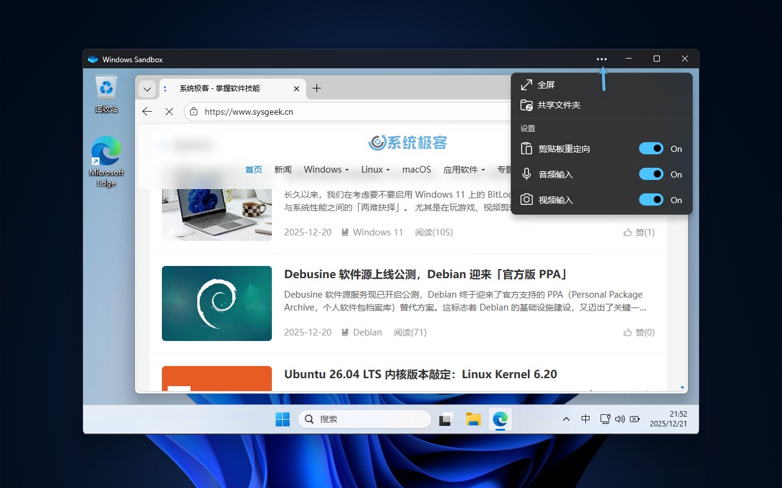Open the shared folder (共享文件夹) option
This screenshot has height=488, width=782.
pyautogui.click(x=557, y=105)
